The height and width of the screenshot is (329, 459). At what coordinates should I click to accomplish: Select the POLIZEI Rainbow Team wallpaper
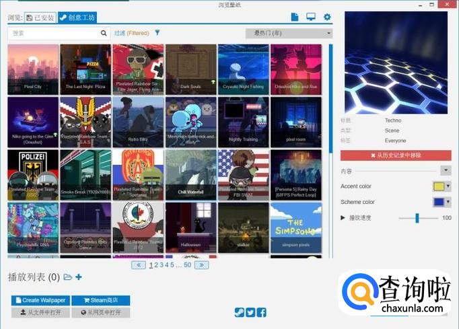click(x=33, y=175)
